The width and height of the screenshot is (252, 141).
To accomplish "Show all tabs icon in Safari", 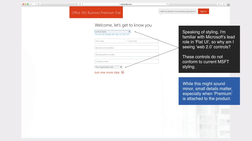I will (224, 4).
